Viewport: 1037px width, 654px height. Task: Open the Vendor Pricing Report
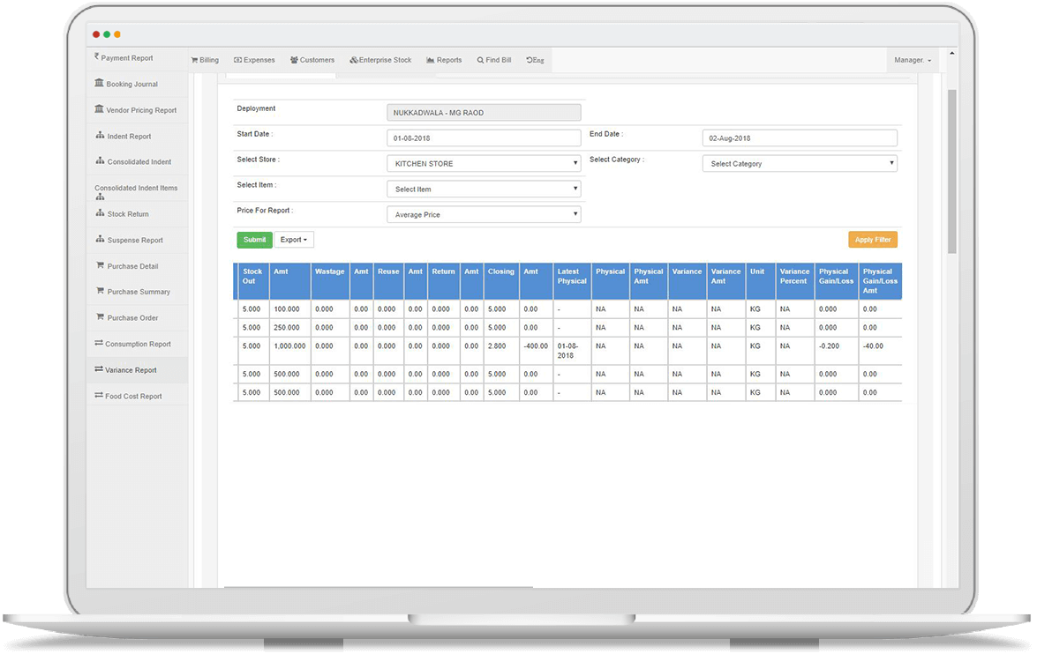(x=137, y=109)
